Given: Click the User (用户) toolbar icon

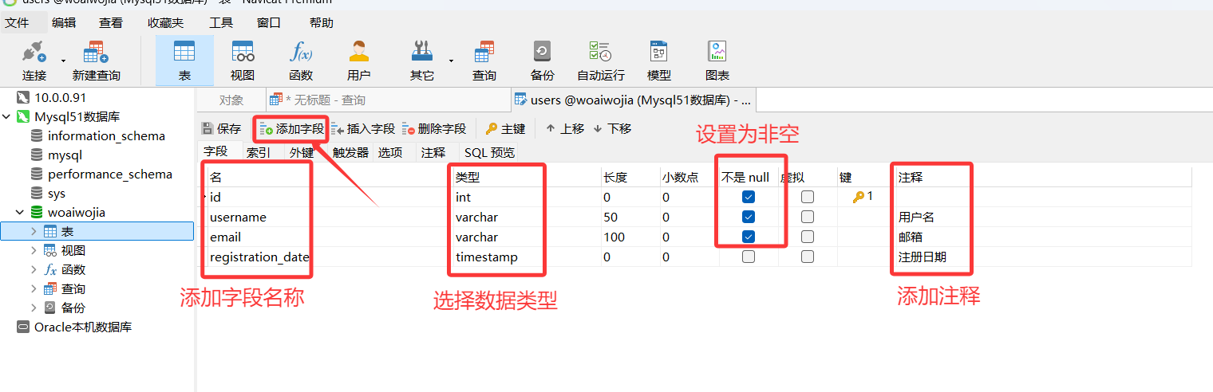Looking at the screenshot, I should [x=359, y=61].
